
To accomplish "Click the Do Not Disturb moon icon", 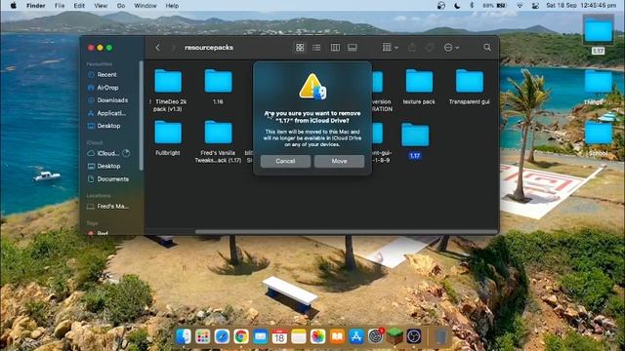I will tap(457, 6).
